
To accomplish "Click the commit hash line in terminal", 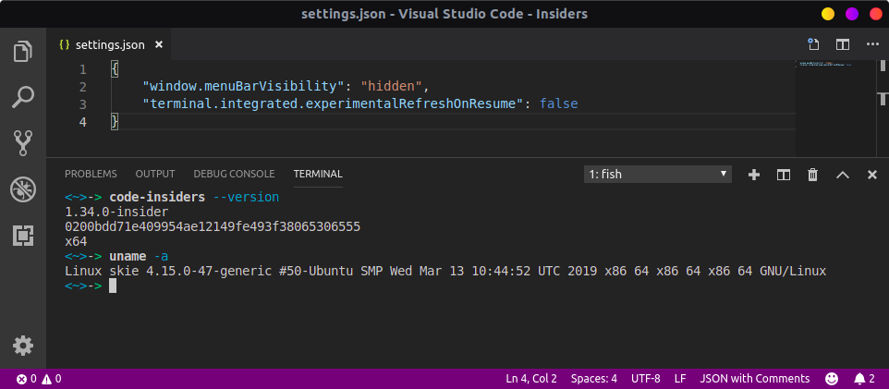I will [x=213, y=226].
